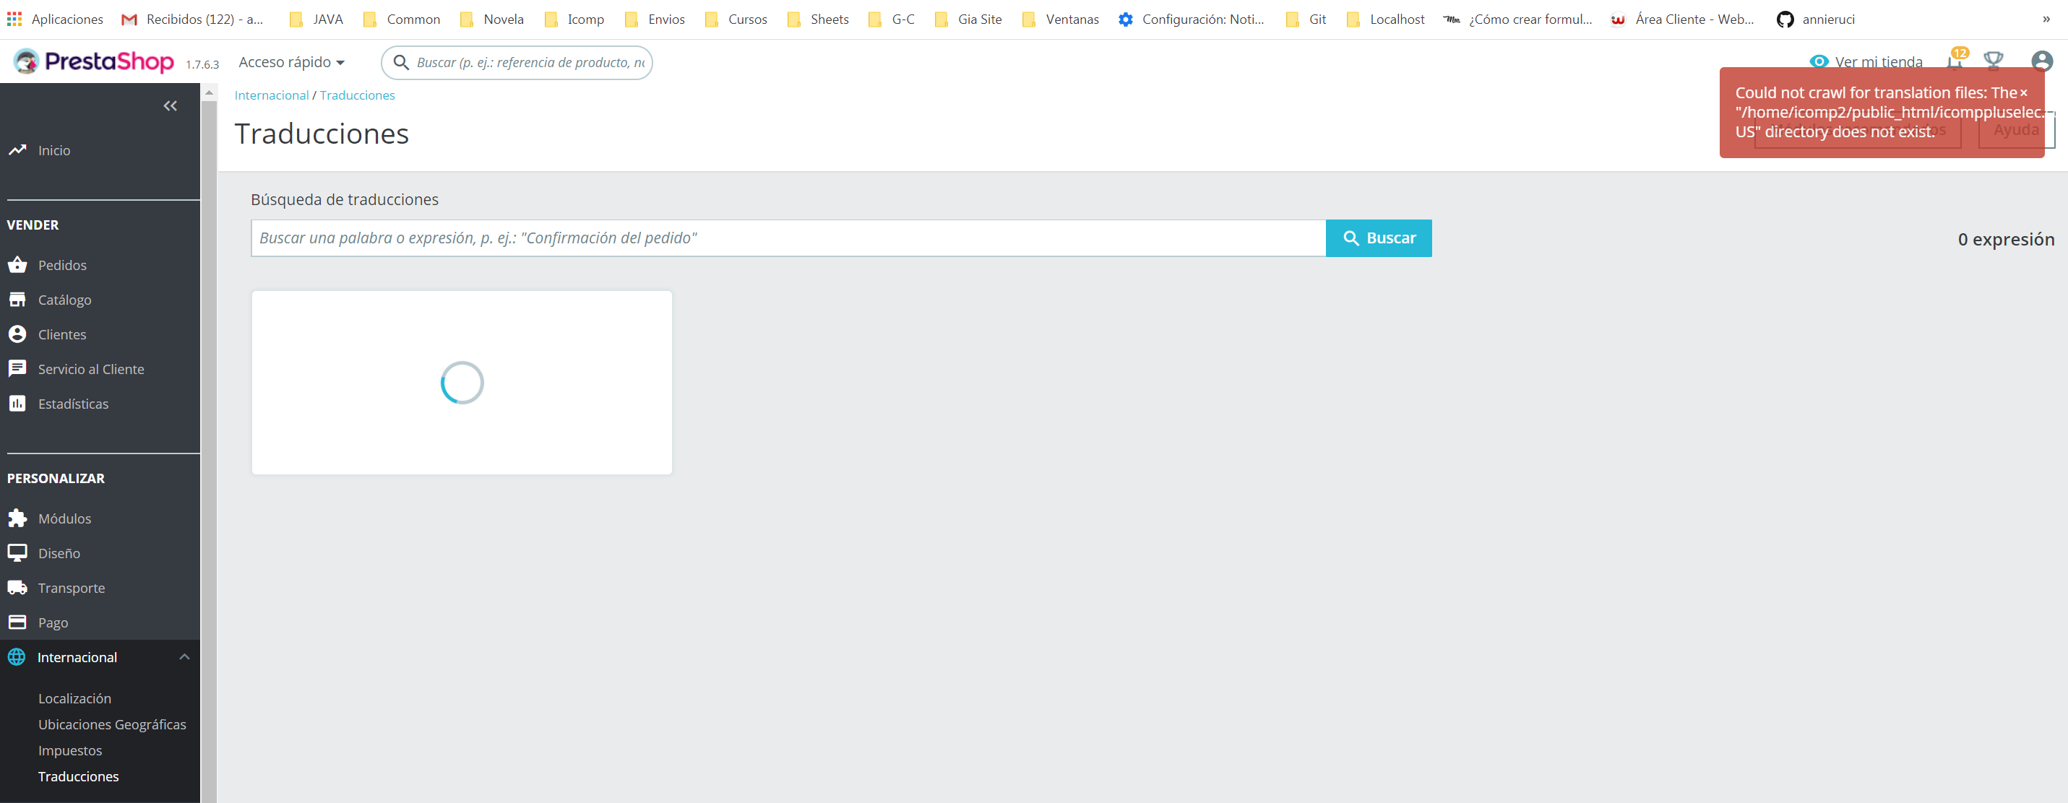Open the Cursos bookmark folder
Screen dimensions: 2068x803
click(736, 19)
